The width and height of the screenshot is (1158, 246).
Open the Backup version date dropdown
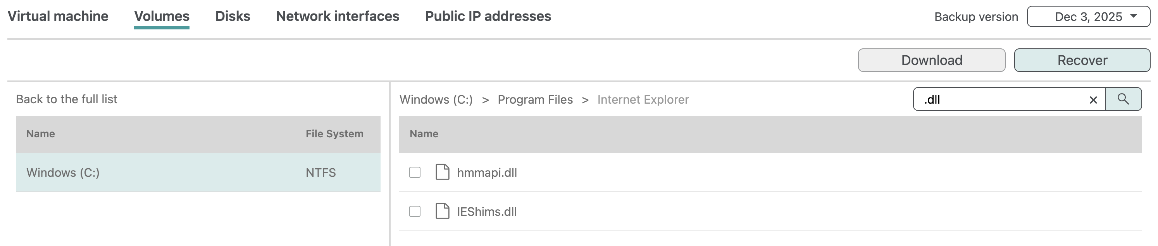tap(1088, 17)
